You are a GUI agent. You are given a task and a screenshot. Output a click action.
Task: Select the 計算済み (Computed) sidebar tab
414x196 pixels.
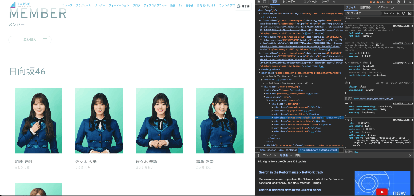coord(366,7)
